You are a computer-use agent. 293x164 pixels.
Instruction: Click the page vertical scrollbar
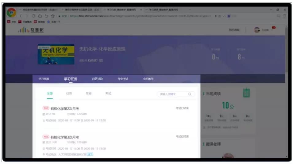pos(287,51)
